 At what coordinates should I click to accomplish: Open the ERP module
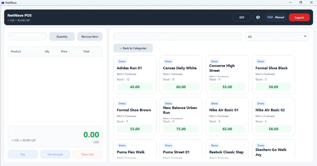click(242, 17)
